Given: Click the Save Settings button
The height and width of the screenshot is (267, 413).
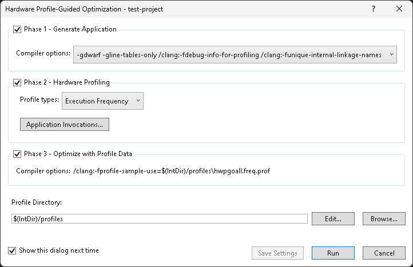Looking at the screenshot, I should pyautogui.click(x=278, y=253).
